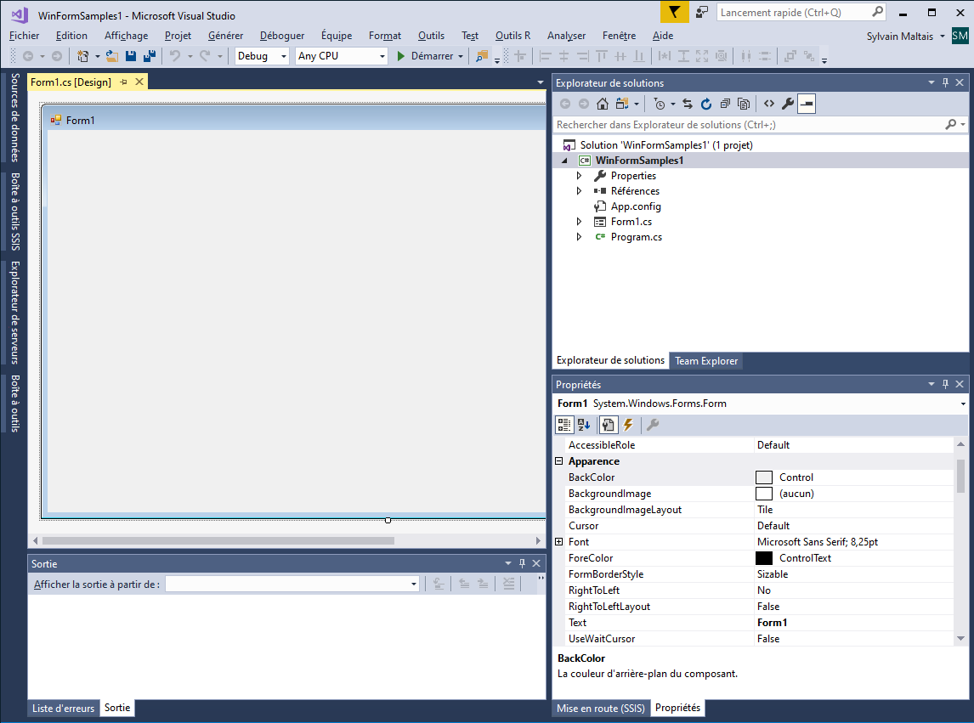Refresh the Solution Explorer
The image size is (974, 723).
(705, 104)
